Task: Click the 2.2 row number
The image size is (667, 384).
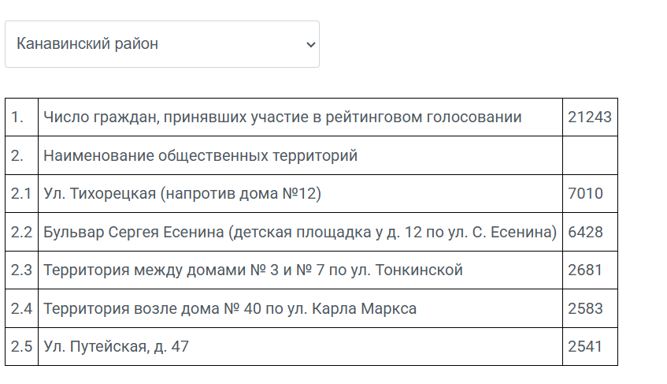Action: pyautogui.click(x=22, y=232)
